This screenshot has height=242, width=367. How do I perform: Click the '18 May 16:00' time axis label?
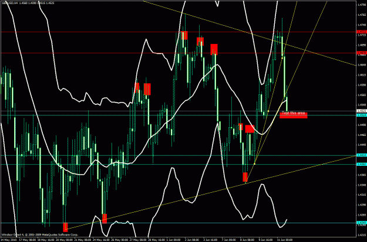click(x=46, y=240)
